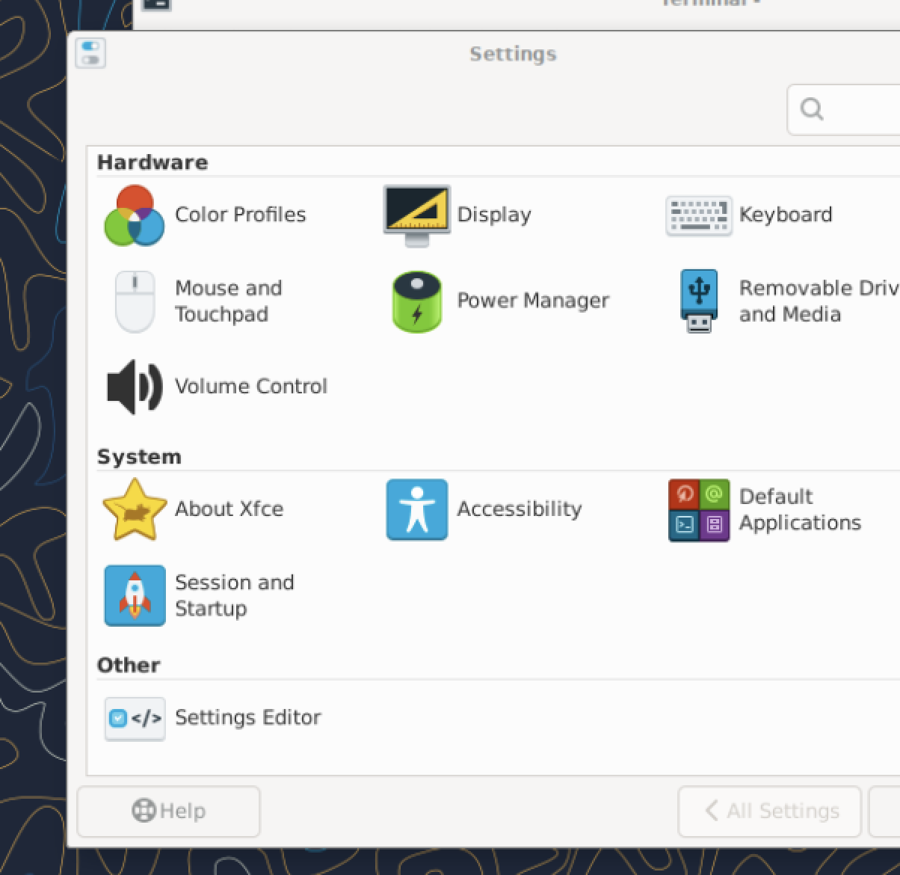The height and width of the screenshot is (875, 900).
Task: Click the Settings window menu icon in titlebar
Action: 90,53
